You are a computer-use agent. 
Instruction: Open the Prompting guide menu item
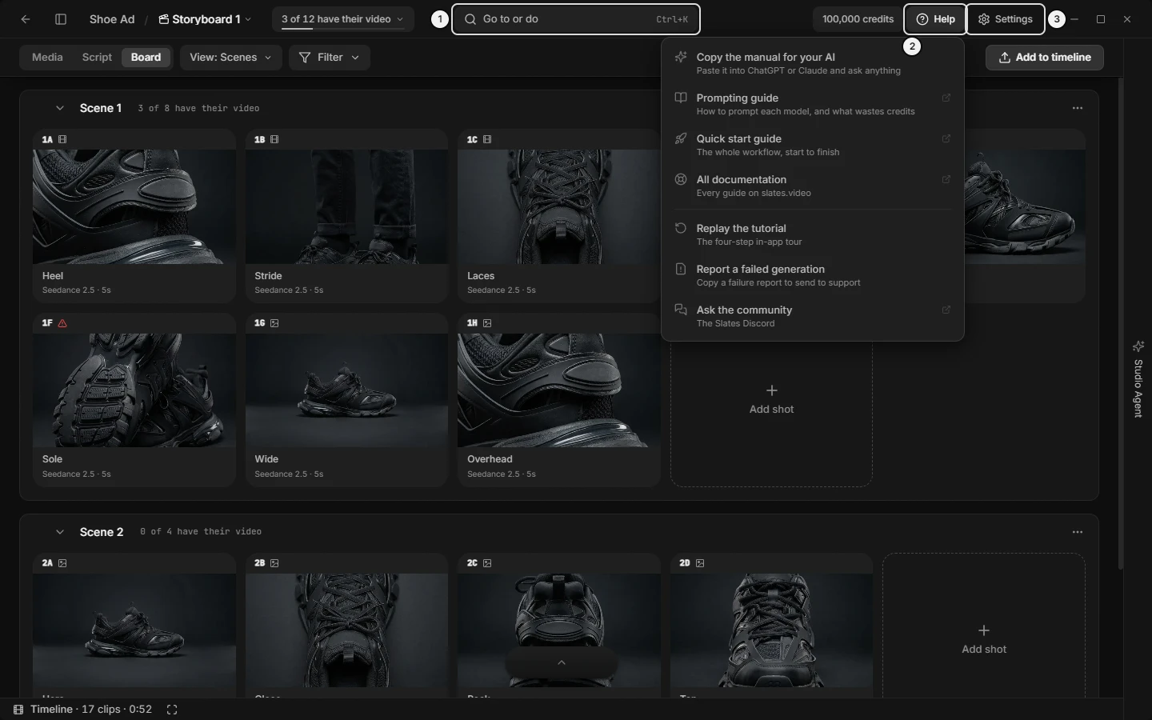coord(813,104)
